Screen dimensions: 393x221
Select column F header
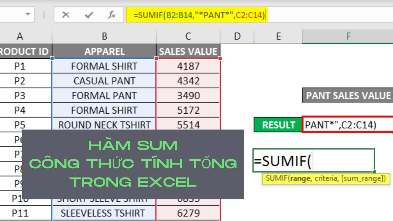pyautogui.click(x=348, y=36)
